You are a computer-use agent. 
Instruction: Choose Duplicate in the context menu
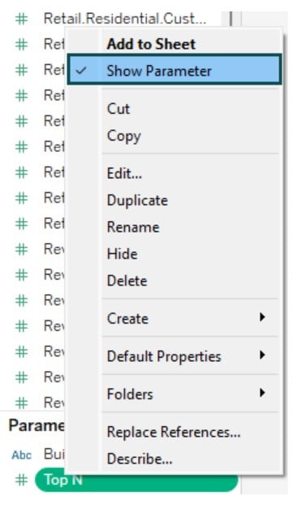click(x=137, y=200)
